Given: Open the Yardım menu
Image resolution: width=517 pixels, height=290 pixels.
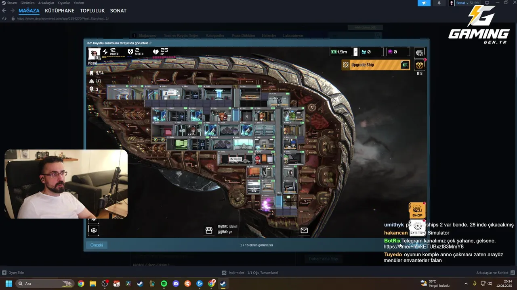Looking at the screenshot, I should [x=79, y=3].
